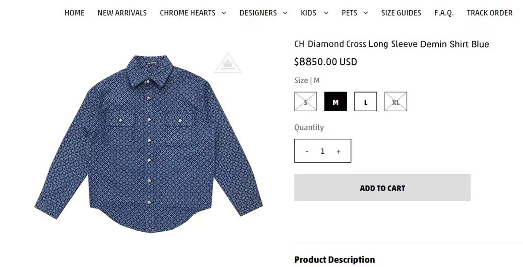Decrease quantity with minus button
The image size is (523, 267).
tap(307, 151)
